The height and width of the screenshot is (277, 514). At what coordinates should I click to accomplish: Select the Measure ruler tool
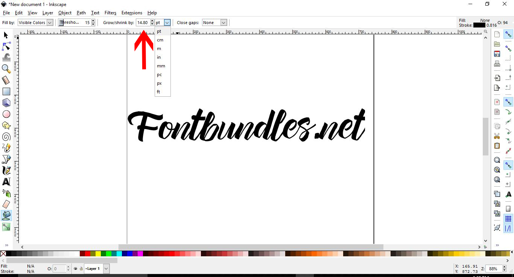coord(6,80)
